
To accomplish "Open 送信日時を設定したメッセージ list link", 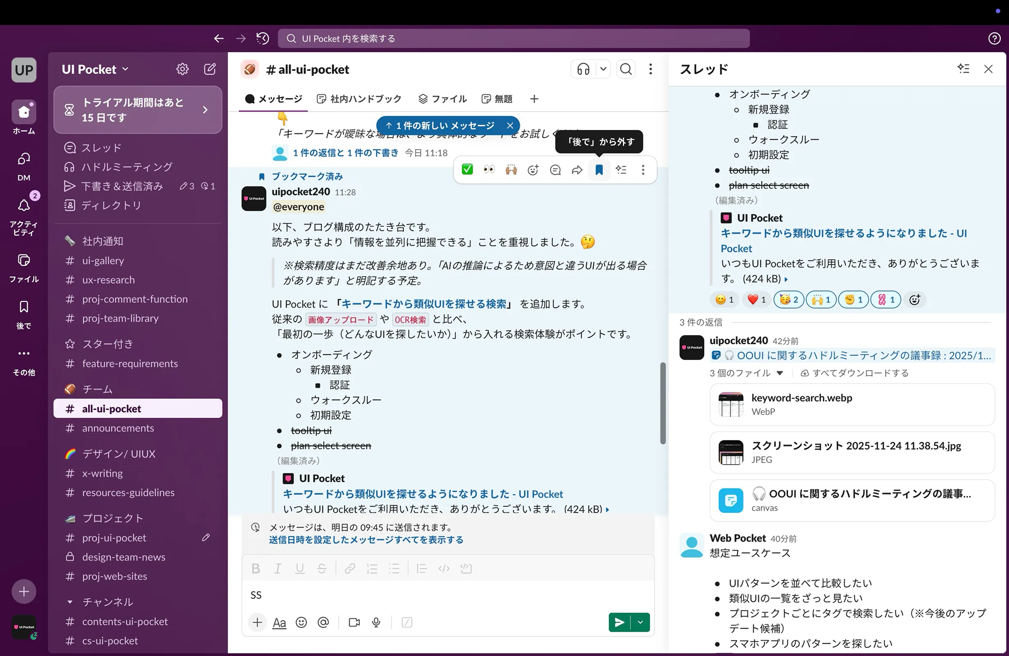I will click(366, 540).
